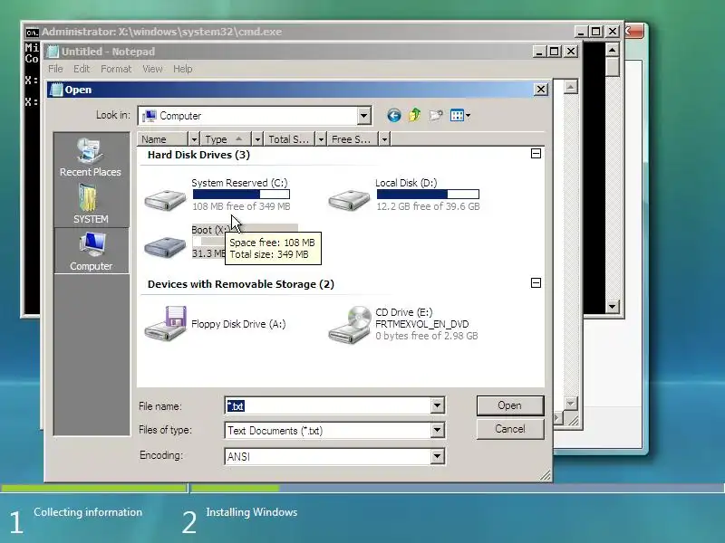This screenshot has height=543, width=725.
Task: Create a new folder
Action: click(x=436, y=116)
